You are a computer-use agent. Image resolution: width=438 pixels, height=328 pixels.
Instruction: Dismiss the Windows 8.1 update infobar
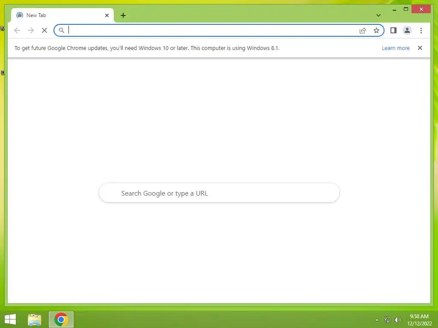[x=420, y=48]
